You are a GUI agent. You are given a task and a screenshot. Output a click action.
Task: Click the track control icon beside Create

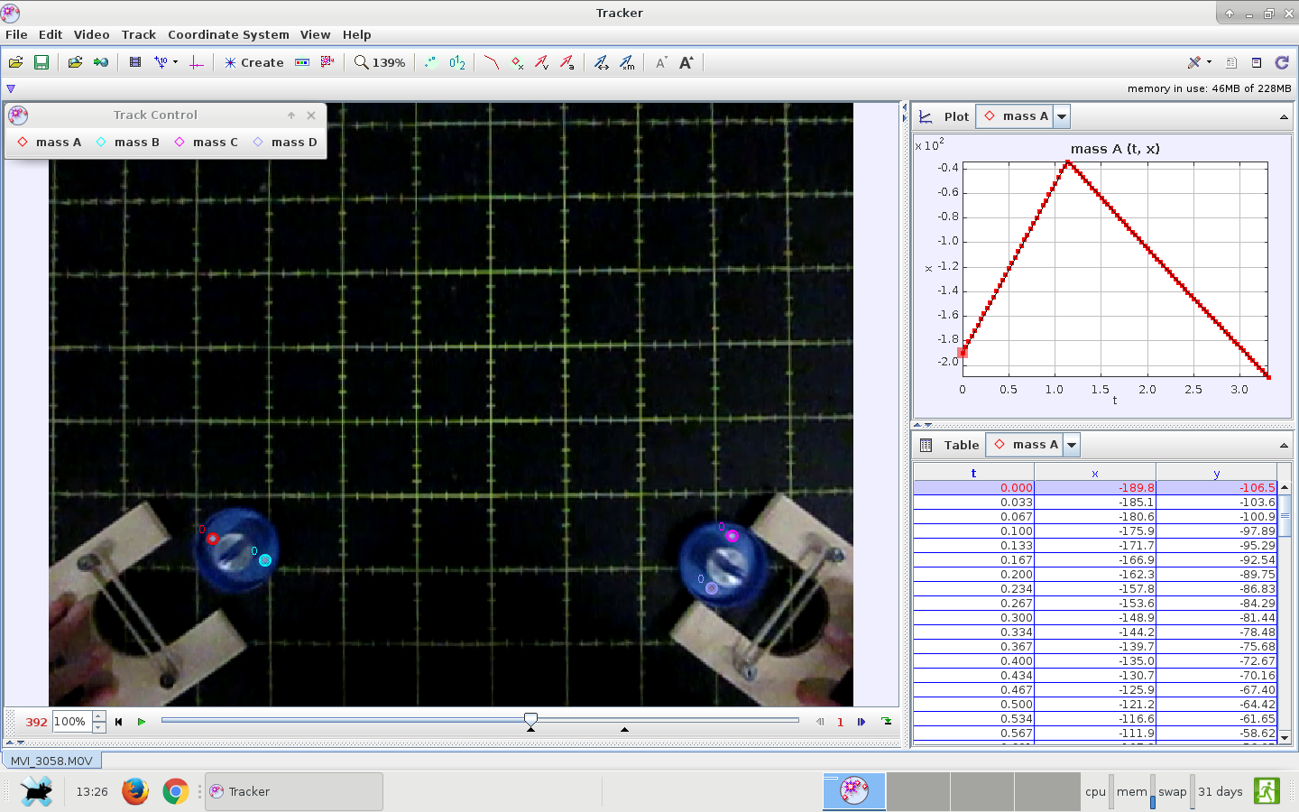coord(302,62)
